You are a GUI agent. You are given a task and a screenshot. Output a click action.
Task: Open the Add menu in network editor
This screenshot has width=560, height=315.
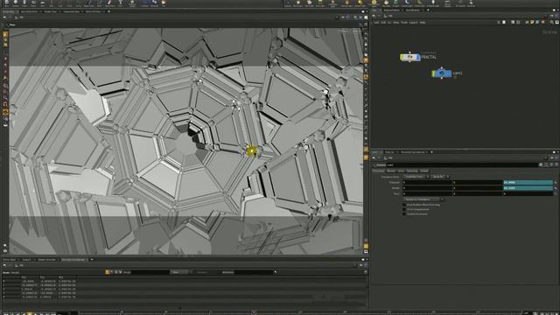click(377, 23)
